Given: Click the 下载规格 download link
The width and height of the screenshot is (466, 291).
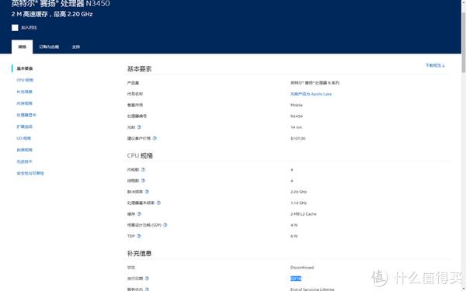Looking at the screenshot, I should (435, 65).
